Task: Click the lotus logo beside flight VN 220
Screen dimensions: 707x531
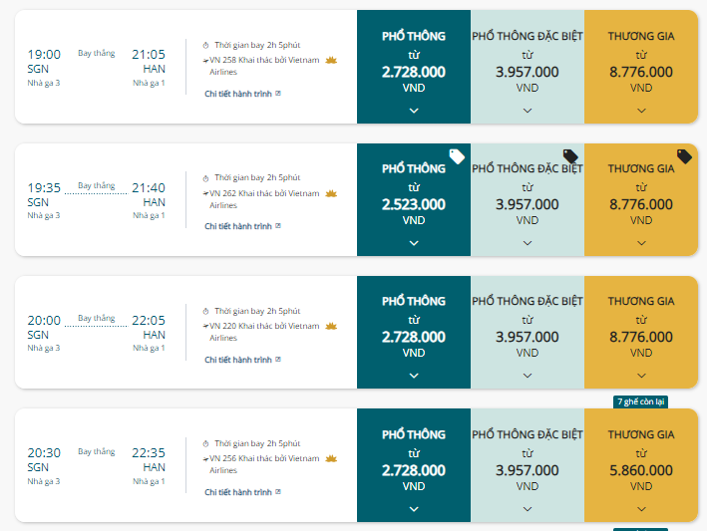Action: 331,326
